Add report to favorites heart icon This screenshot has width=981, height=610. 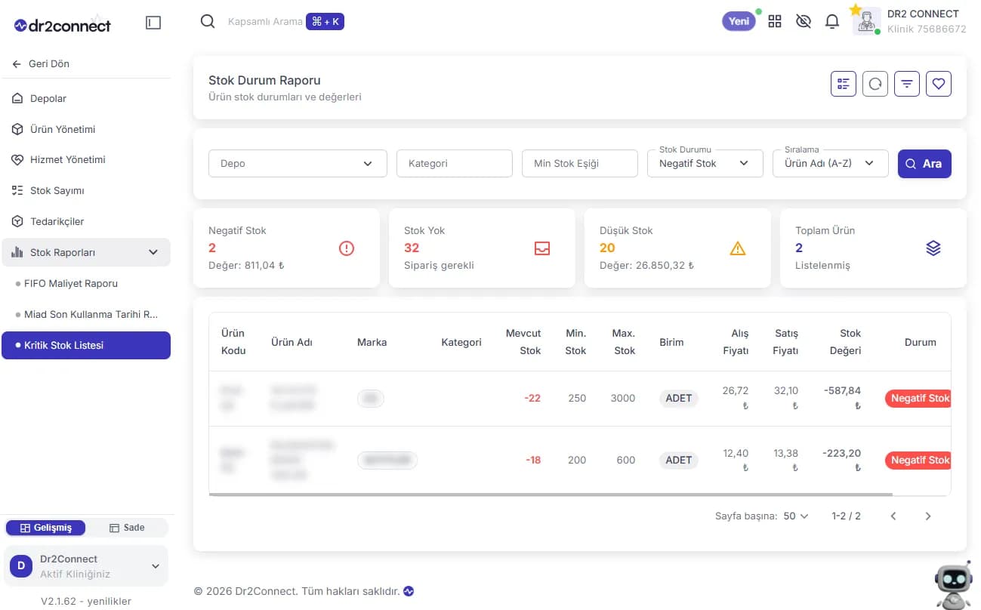(x=939, y=84)
